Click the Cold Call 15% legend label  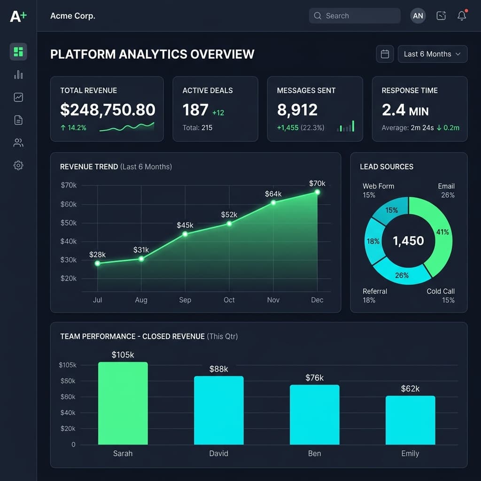(441, 296)
